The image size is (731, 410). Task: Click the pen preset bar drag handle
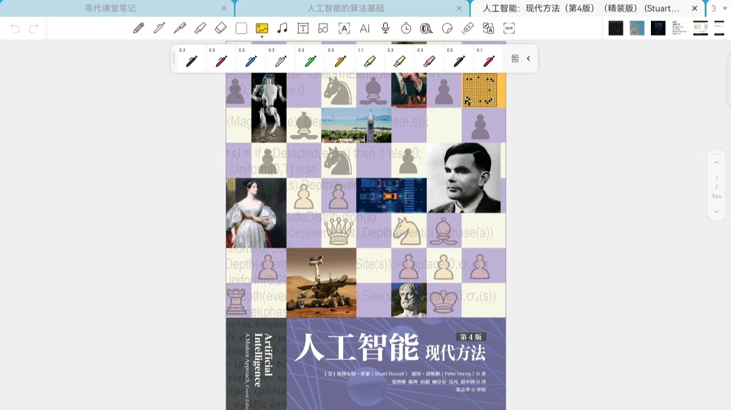174,58
